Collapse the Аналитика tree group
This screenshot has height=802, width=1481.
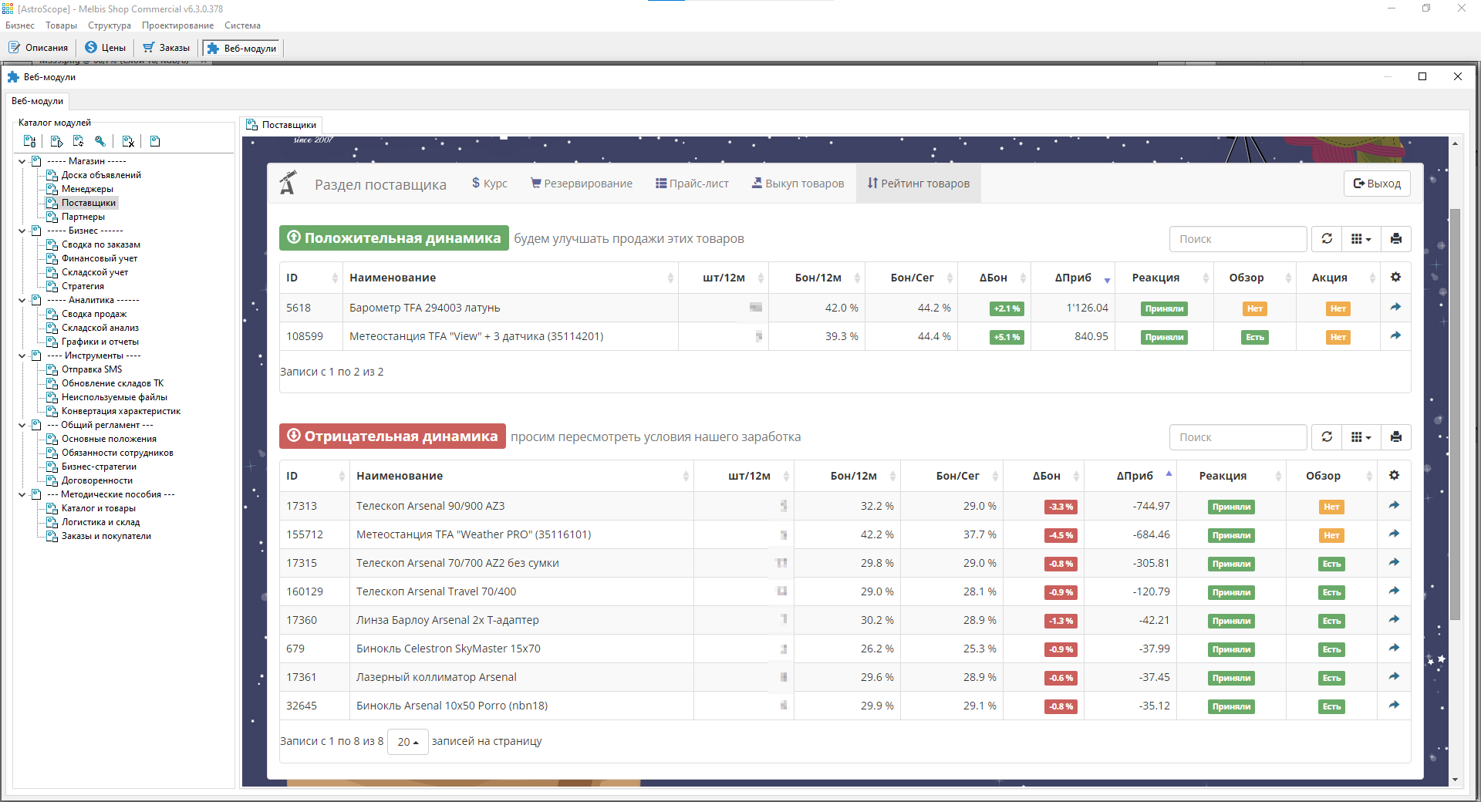tap(22, 300)
